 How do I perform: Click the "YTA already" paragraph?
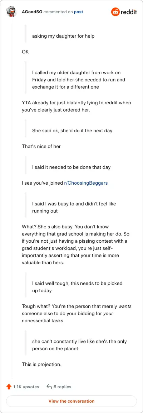coord(76,106)
